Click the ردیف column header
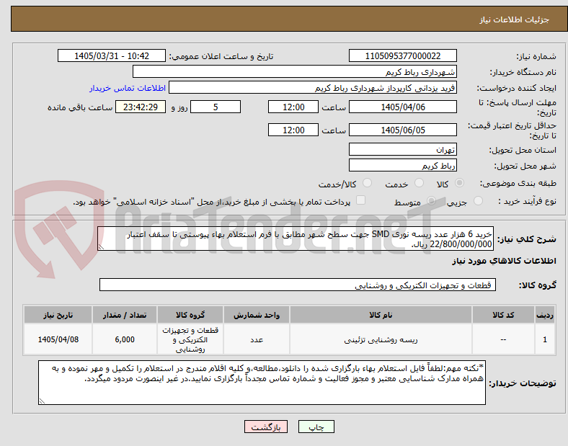This screenshot has width=568, height=446. click(545, 315)
